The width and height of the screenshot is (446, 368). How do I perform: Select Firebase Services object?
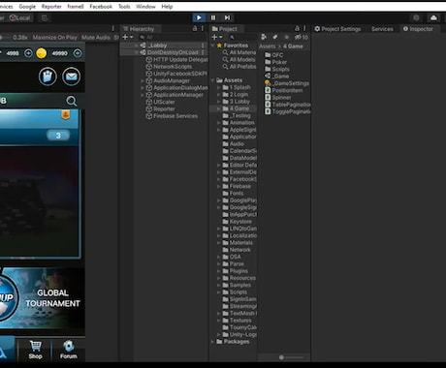tap(172, 116)
